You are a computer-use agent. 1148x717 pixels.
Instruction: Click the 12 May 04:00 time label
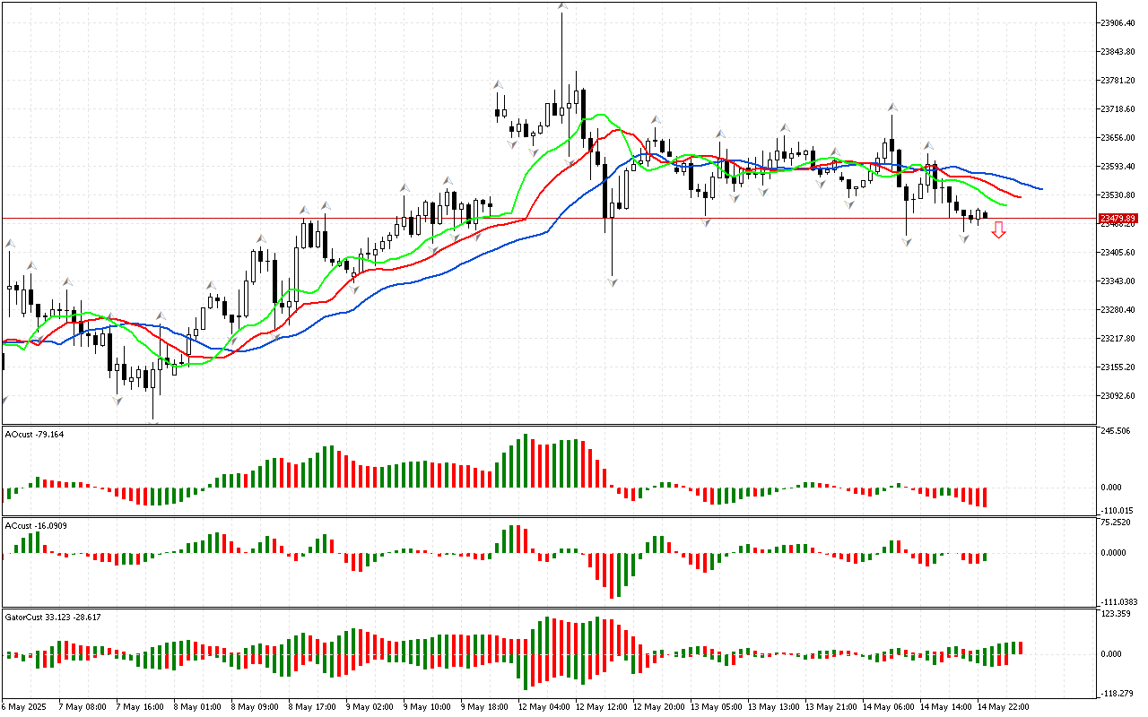point(544,706)
